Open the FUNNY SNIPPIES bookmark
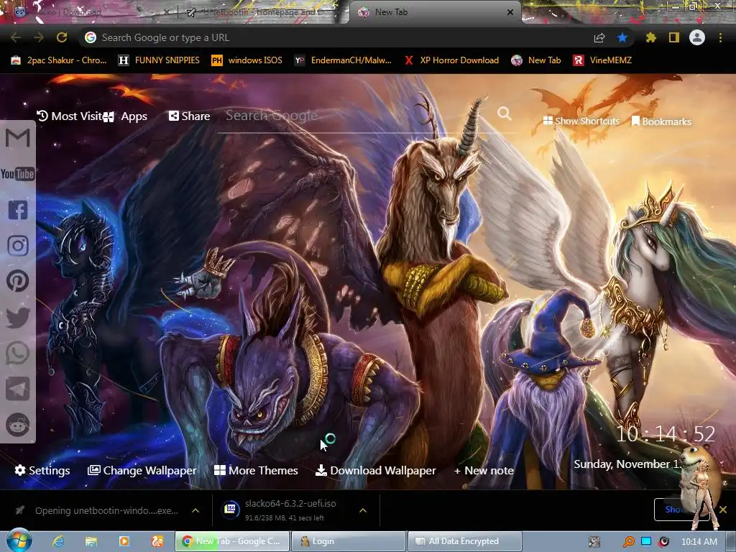 pyautogui.click(x=159, y=60)
